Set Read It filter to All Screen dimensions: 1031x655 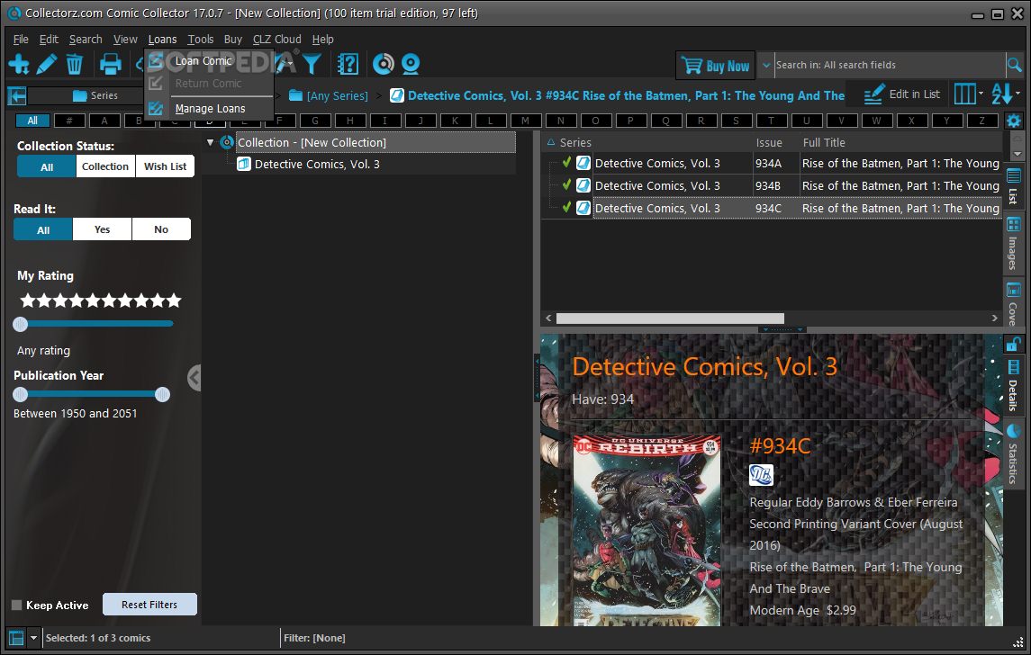[x=42, y=230]
